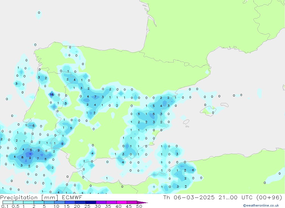
Task: Click the legend label '0.1'
Action: click(x=5, y=206)
